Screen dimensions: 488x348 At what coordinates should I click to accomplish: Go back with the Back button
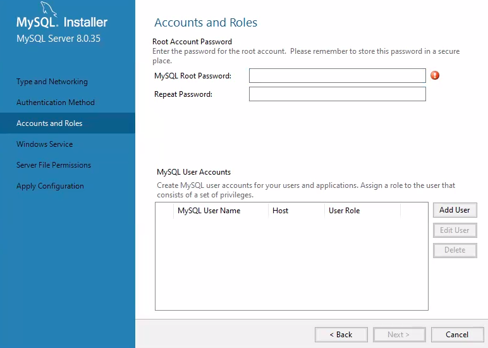pyautogui.click(x=341, y=335)
